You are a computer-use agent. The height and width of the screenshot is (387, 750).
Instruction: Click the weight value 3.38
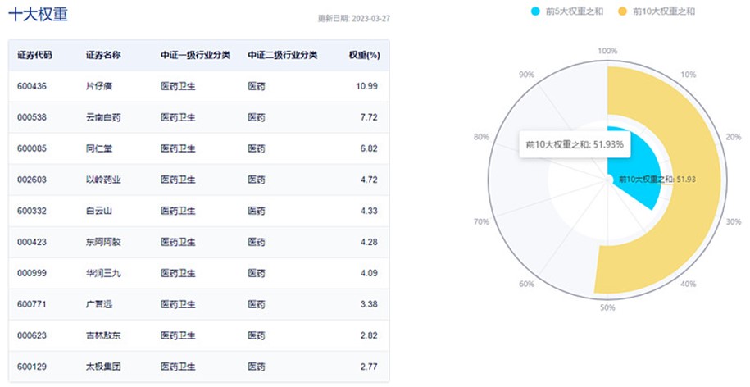(369, 304)
